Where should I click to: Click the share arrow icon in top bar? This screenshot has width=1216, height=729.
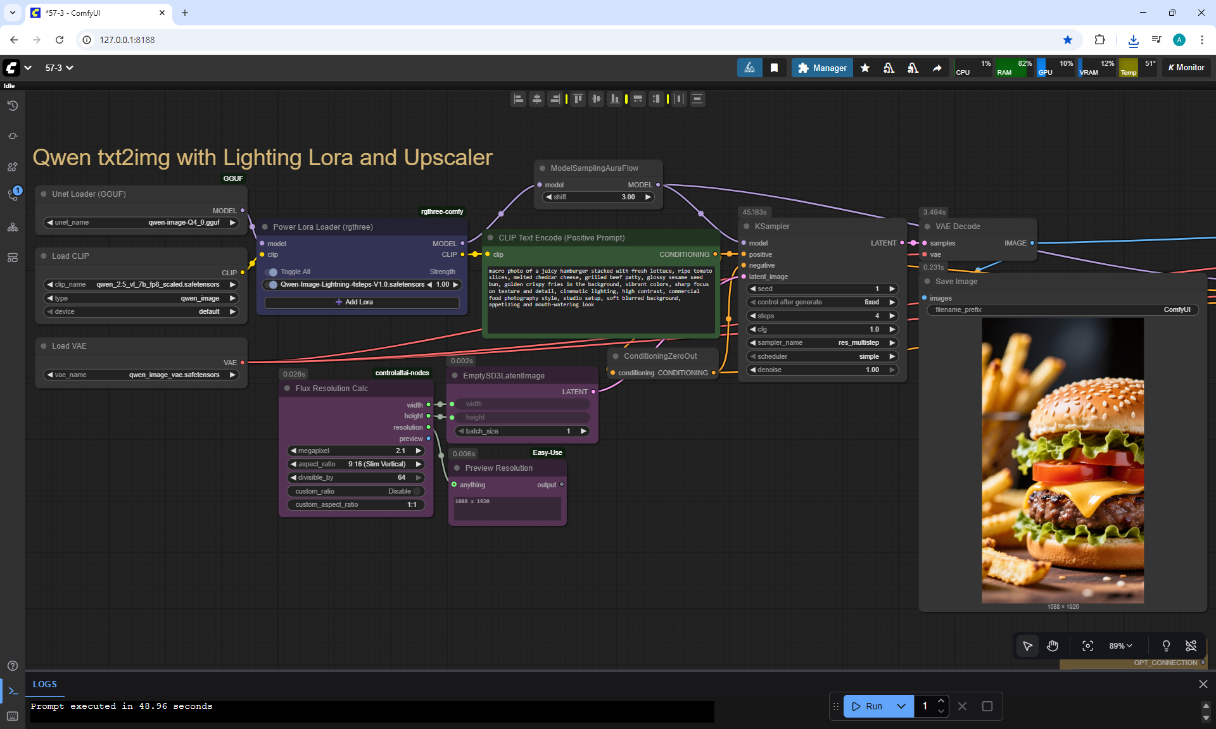pos(937,68)
